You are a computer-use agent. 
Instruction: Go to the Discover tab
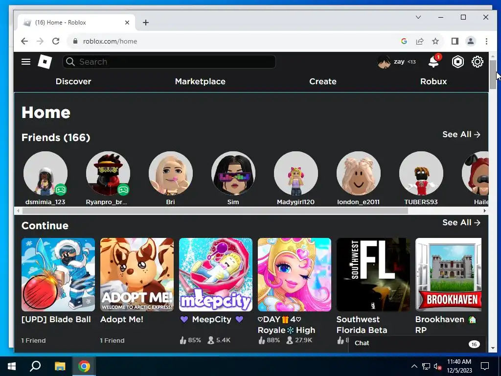click(x=73, y=81)
